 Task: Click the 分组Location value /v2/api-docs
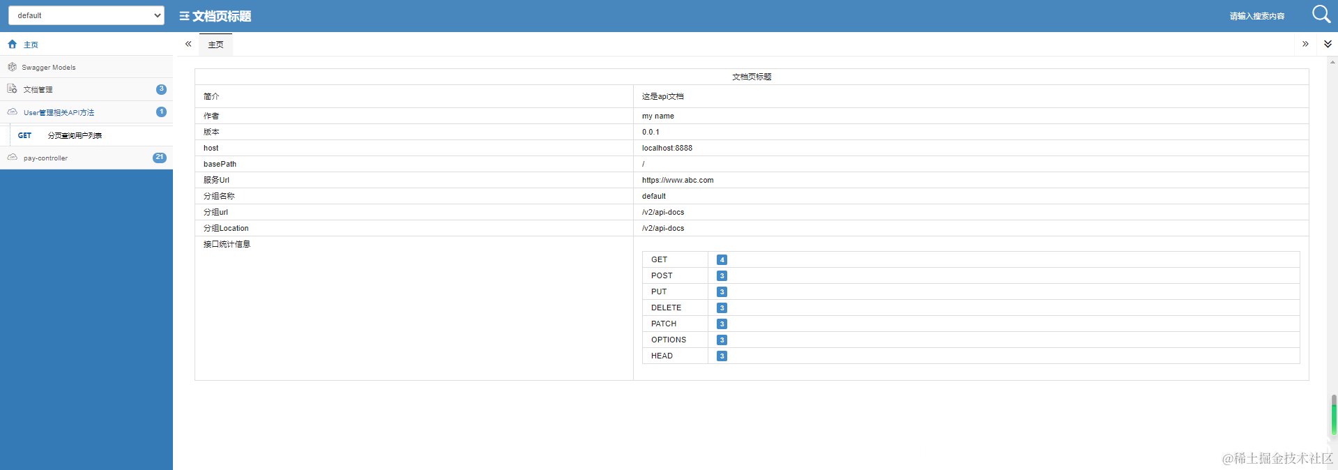coord(663,228)
